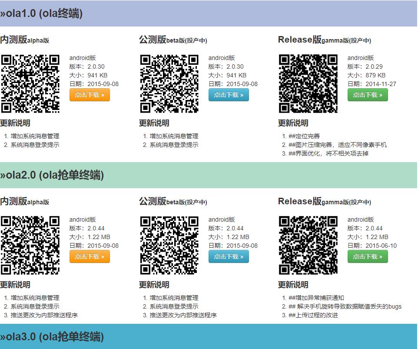Screen dimensions: 418x349
Task: Click version 2.0.30 in ola1.0 beta
Action: 226,66
